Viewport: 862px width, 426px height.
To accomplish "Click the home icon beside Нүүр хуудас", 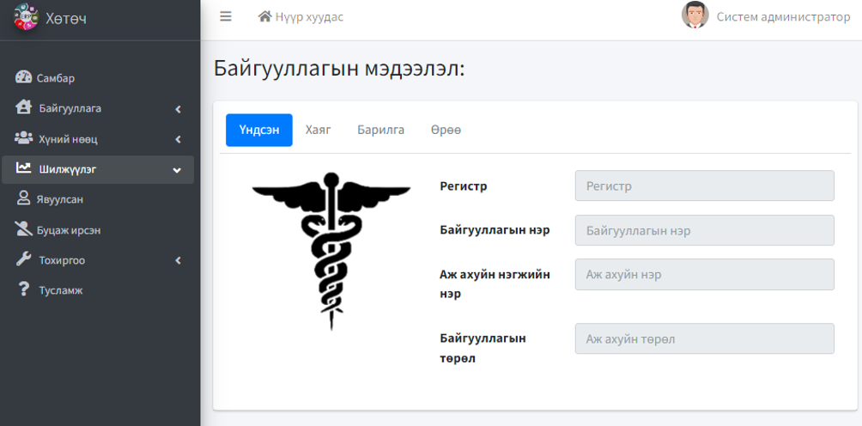I will pos(264,16).
